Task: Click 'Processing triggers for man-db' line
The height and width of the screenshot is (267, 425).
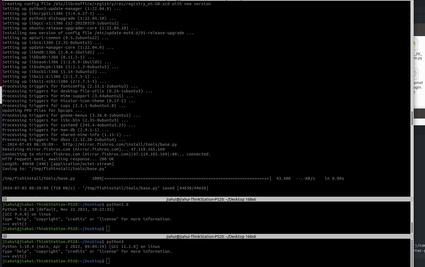Action: pyautogui.click(x=55, y=130)
